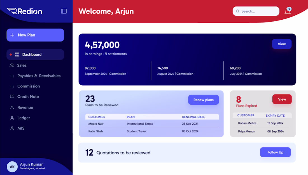Image resolution: width=308 pixels, height=175 pixels.
Task: Click the RENEWAL DATE column header
Action: (x=193, y=117)
